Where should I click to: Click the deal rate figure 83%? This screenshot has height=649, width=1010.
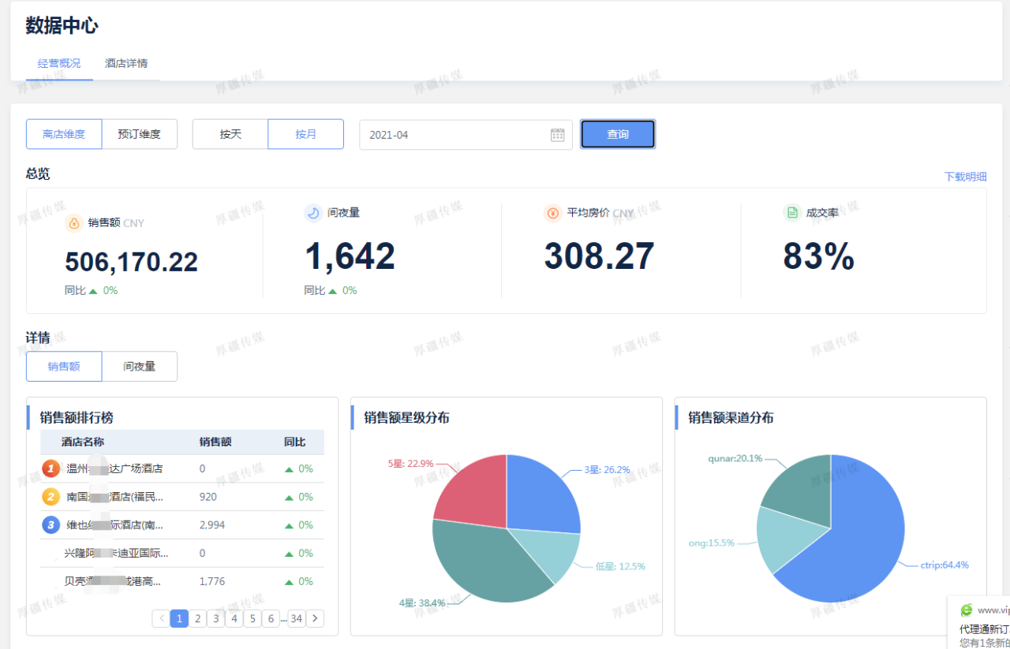coord(818,256)
